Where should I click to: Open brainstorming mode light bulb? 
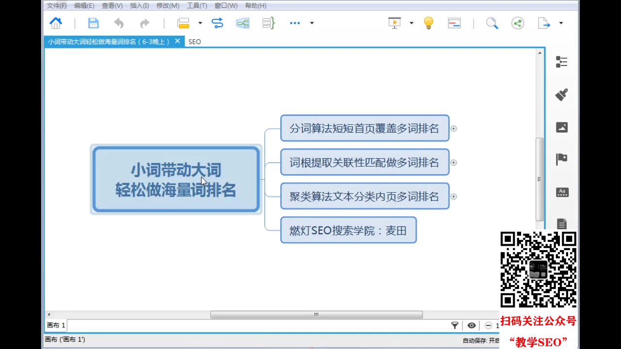pyautogui.click(x=428, y=23)
